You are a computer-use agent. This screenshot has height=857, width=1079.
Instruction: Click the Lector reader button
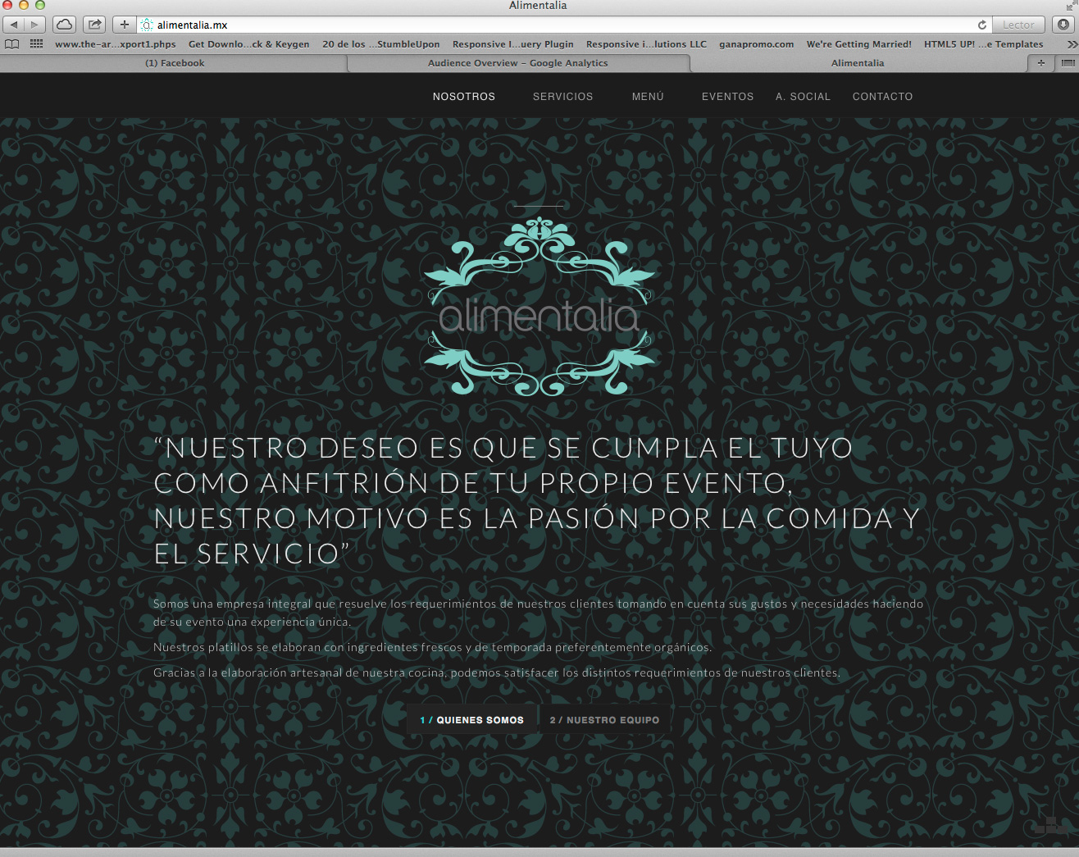(x=1018, y=25)
